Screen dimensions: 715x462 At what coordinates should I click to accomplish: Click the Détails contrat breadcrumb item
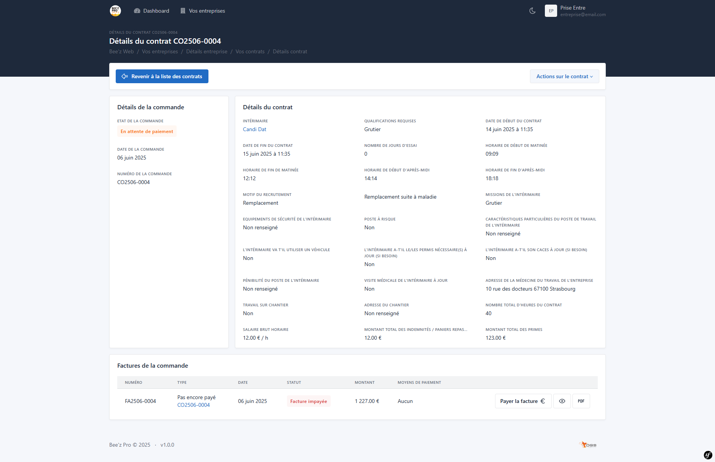290,51
